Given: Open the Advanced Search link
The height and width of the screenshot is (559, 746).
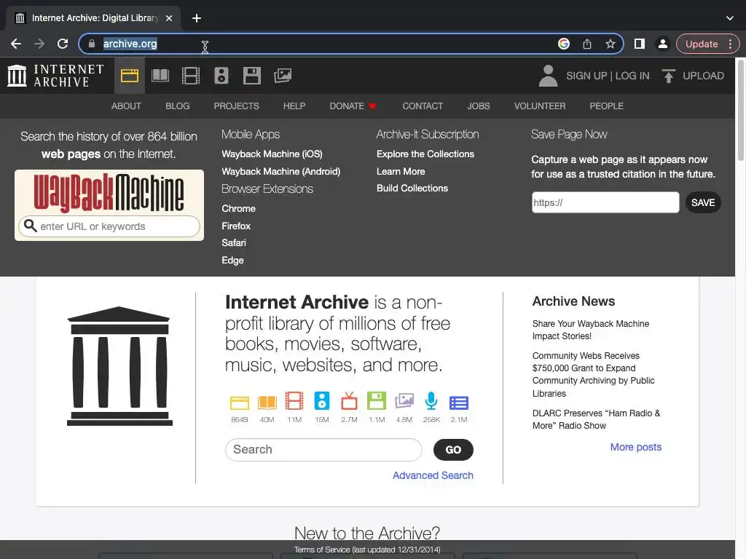Looking at the screenshot, I should 433,475.
